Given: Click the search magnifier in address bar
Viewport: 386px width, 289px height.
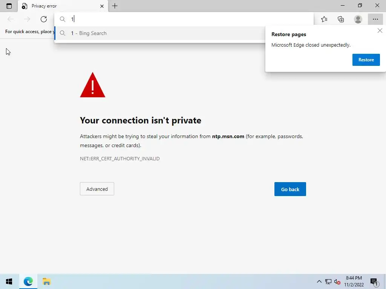Looking at the screenshot, I should click(63, 19).
